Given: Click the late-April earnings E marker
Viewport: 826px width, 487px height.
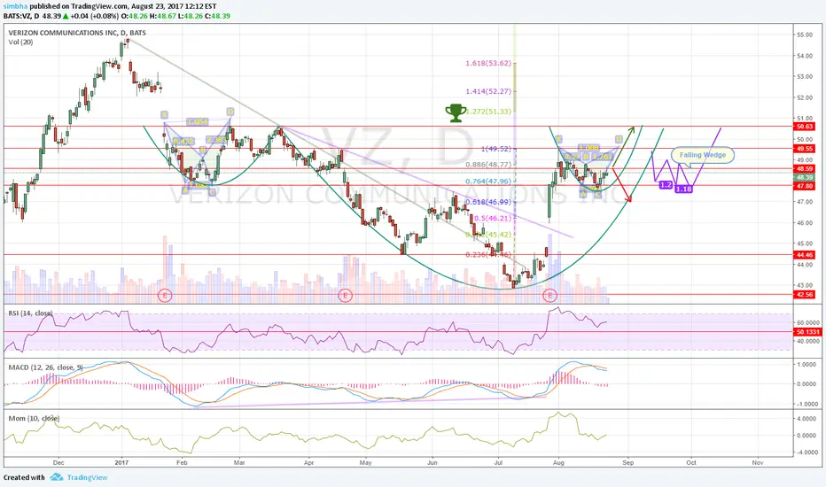Looking at the screenshot, I should click(345, 296).
